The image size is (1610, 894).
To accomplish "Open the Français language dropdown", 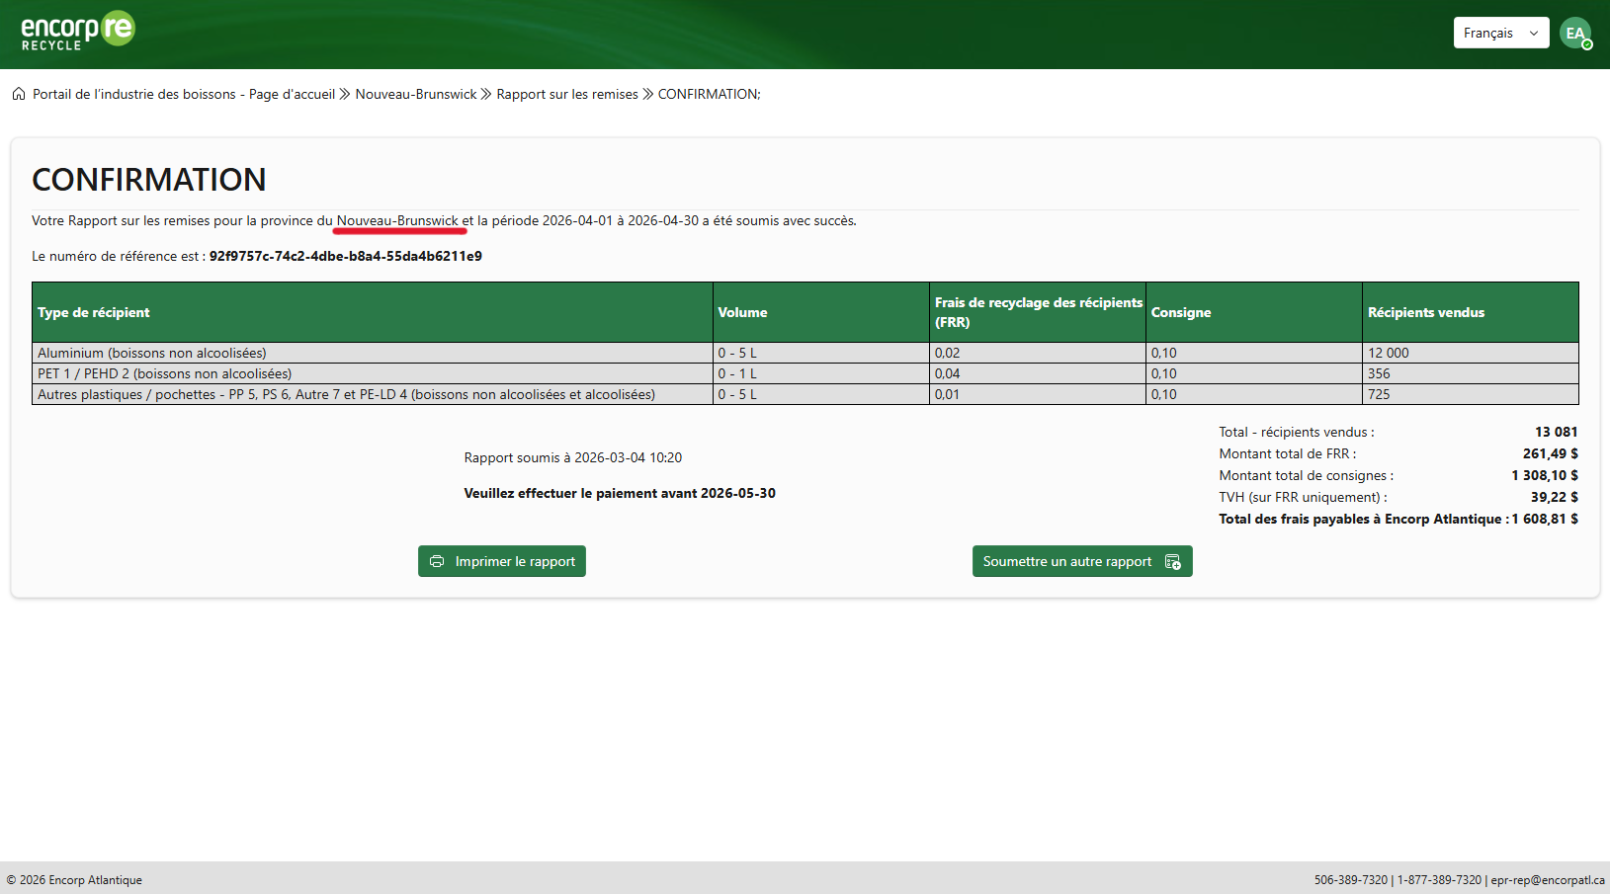I will coord(1499,33).
